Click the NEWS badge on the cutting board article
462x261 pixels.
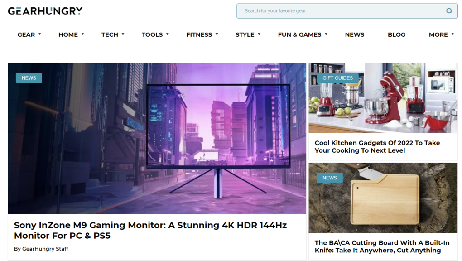pos(329,178)
